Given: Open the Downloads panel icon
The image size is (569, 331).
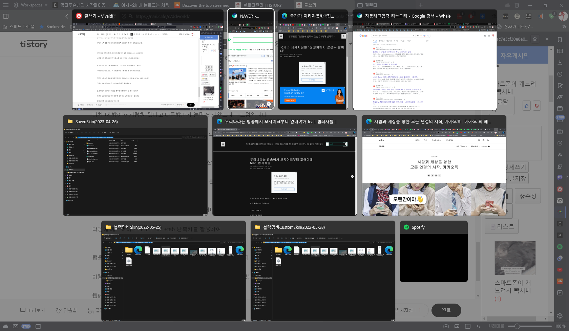Looking at the screenshot, I should point(560,63).
